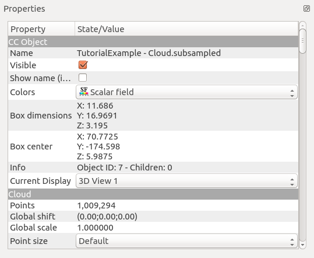The height and width of the screenshot is (258, 314).
Task: Click the properties vertical scrollbar handle
Action: click(x=302, y=41)
